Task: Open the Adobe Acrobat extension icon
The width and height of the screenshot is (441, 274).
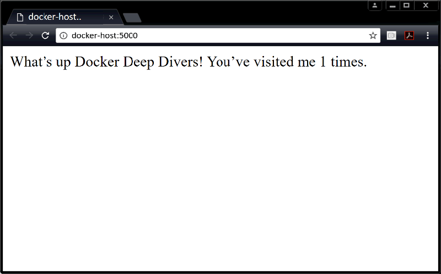Action: tap(409, 36)
